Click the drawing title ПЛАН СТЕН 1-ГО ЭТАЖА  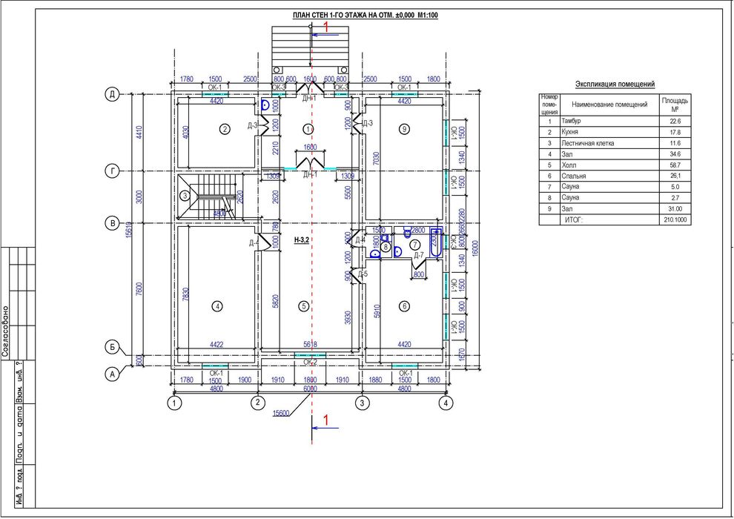click(365, 16)
